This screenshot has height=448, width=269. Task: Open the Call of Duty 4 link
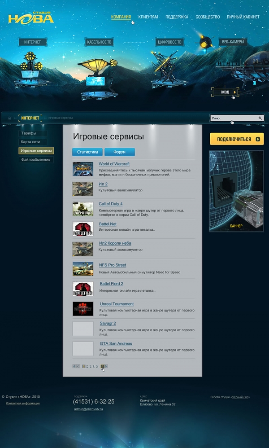pos(111,204)
